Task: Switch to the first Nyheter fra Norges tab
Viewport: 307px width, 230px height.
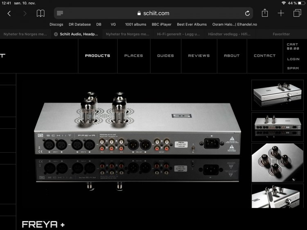Action: point(25,34)
